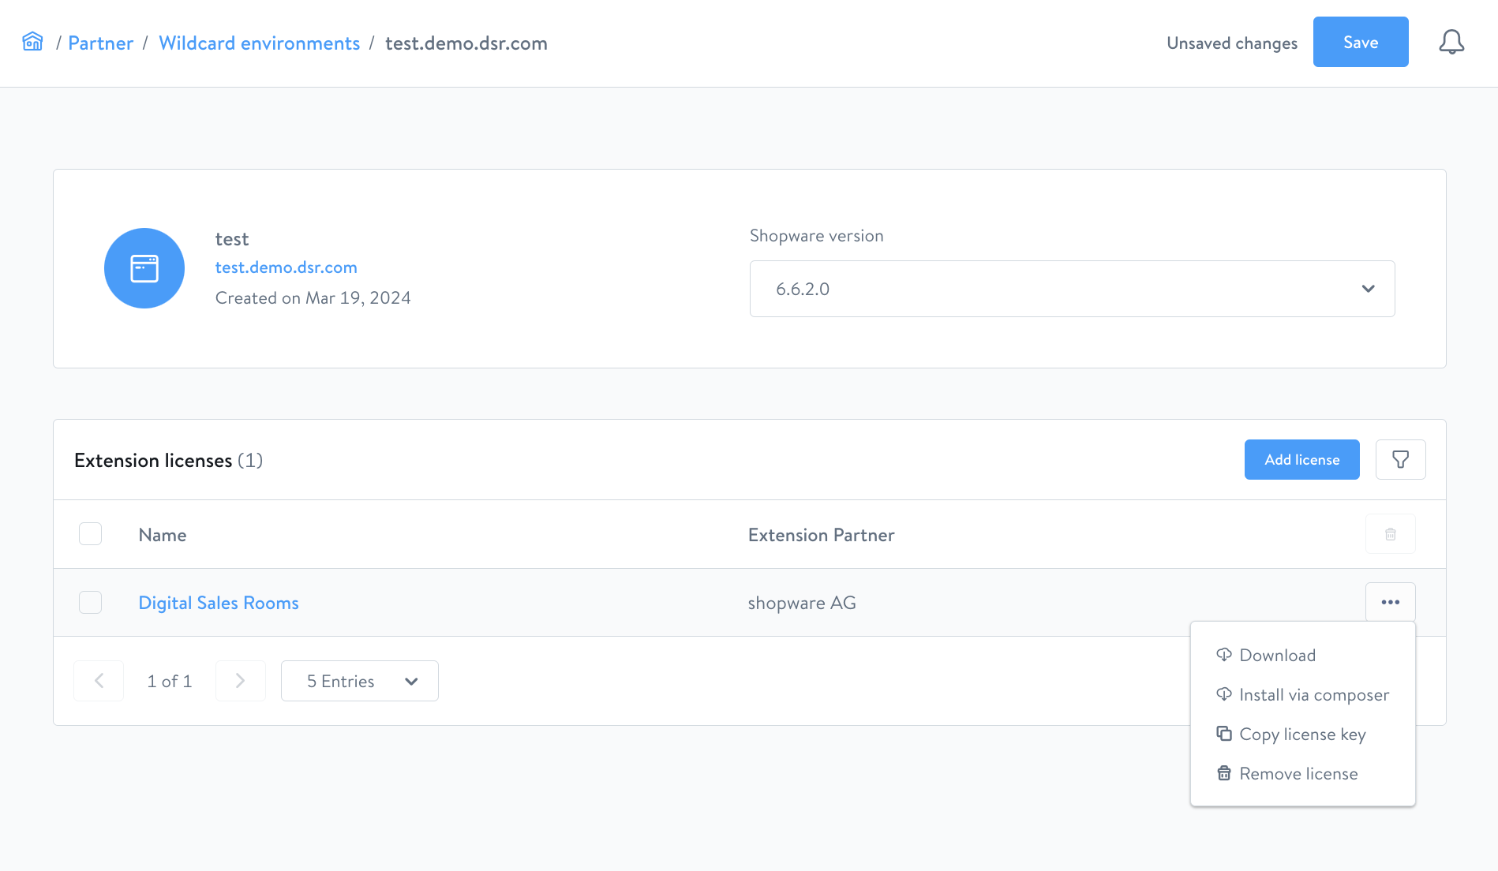This screenshot has width=1498, height=871.
Task: Select Copy license key option
Action: click(x=1301, y=735)
